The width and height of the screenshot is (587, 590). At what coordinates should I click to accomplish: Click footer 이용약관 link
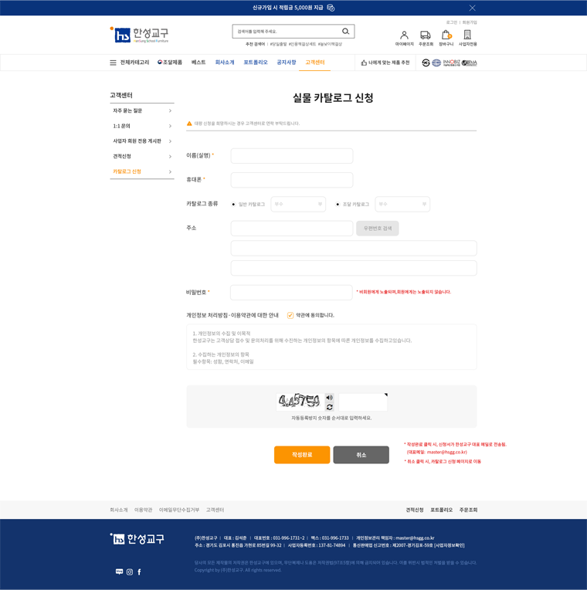[144, 510]
